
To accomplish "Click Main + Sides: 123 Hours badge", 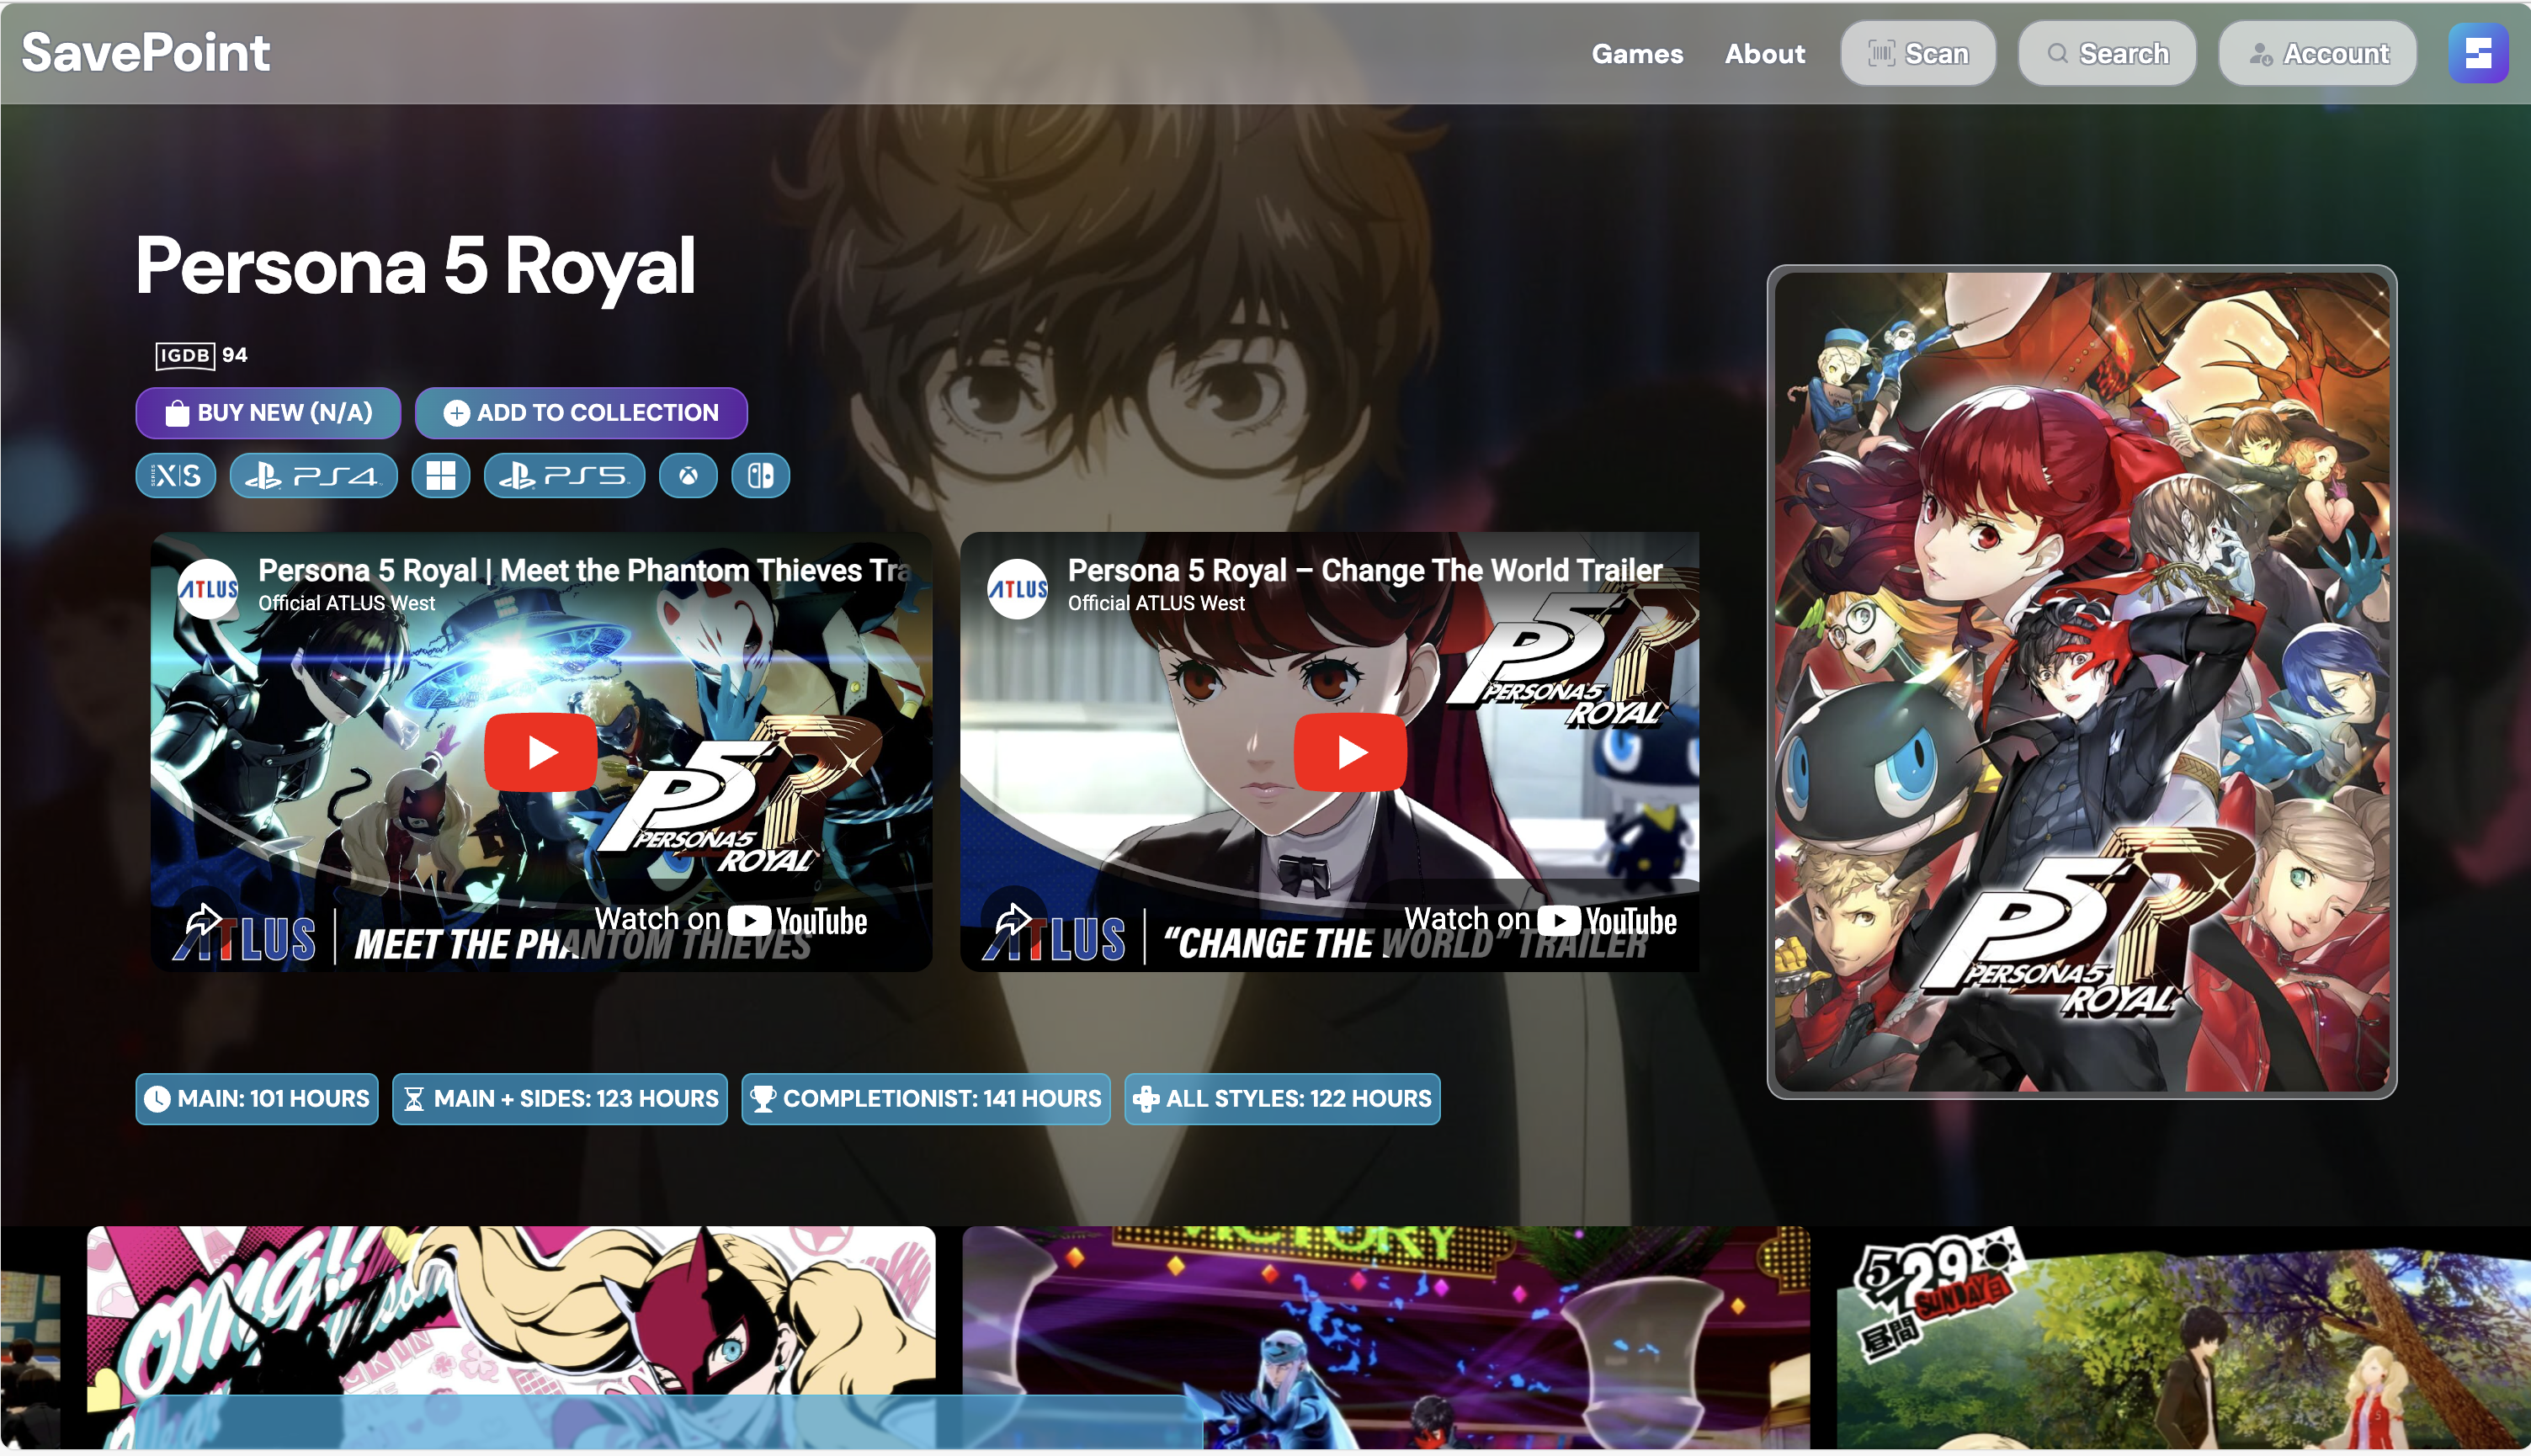I will [560, 1099].
